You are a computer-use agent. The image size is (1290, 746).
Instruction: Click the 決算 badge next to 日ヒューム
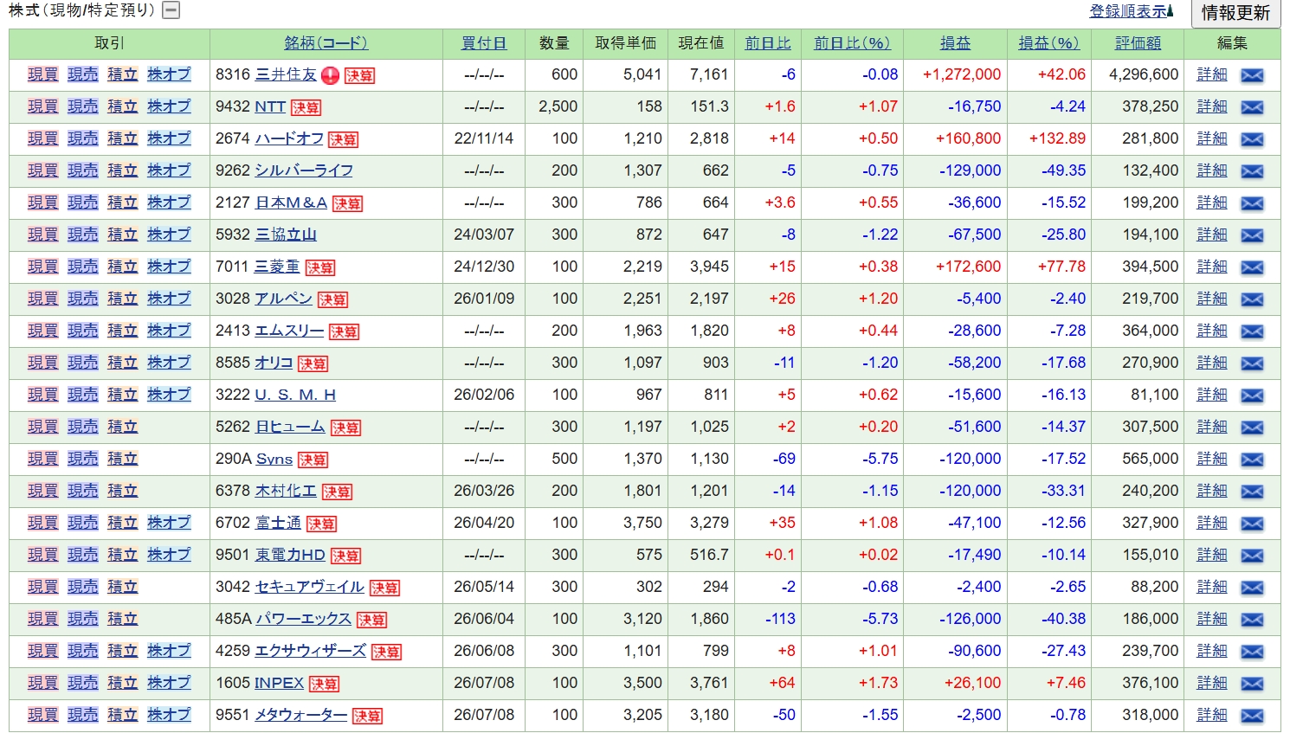point(345,428)
